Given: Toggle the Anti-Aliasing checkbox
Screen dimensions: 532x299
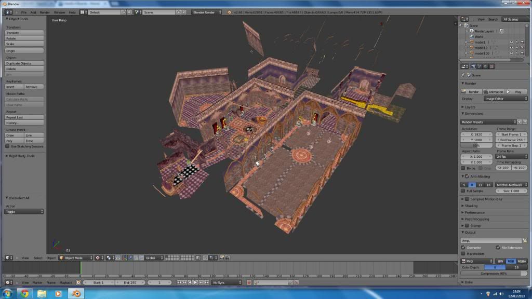Looking at the screenshot, I should [x=467, y=176].
